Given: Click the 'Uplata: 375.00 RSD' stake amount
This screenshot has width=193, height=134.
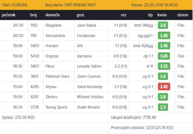Looking at the screenshot, I should click(18, 117).
